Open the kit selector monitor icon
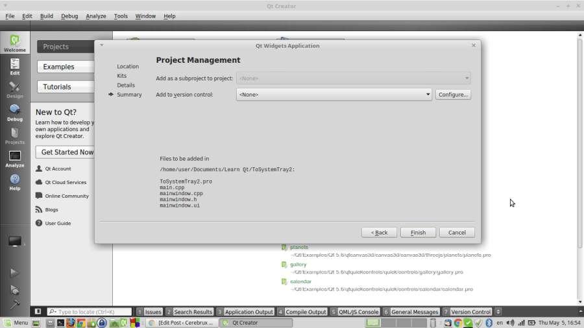This screenshot has width=584, height=328. [x=15, y=242]
